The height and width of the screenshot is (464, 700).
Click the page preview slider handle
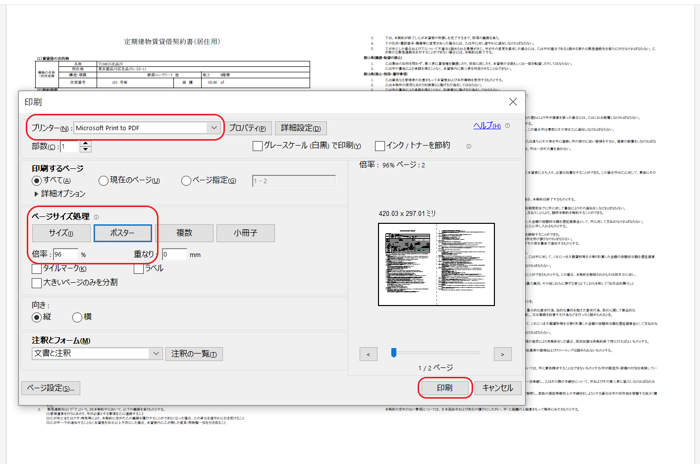tap(394, 353)
